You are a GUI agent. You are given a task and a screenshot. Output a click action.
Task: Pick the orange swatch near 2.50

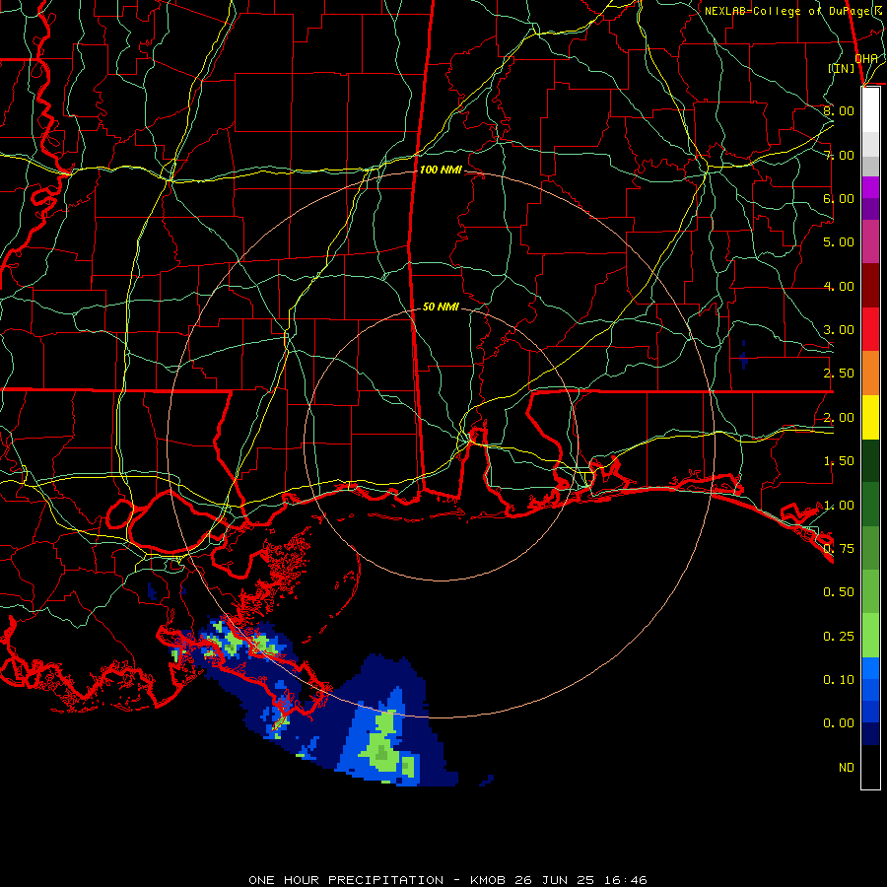pyautogui.click(x=870, y=374)
